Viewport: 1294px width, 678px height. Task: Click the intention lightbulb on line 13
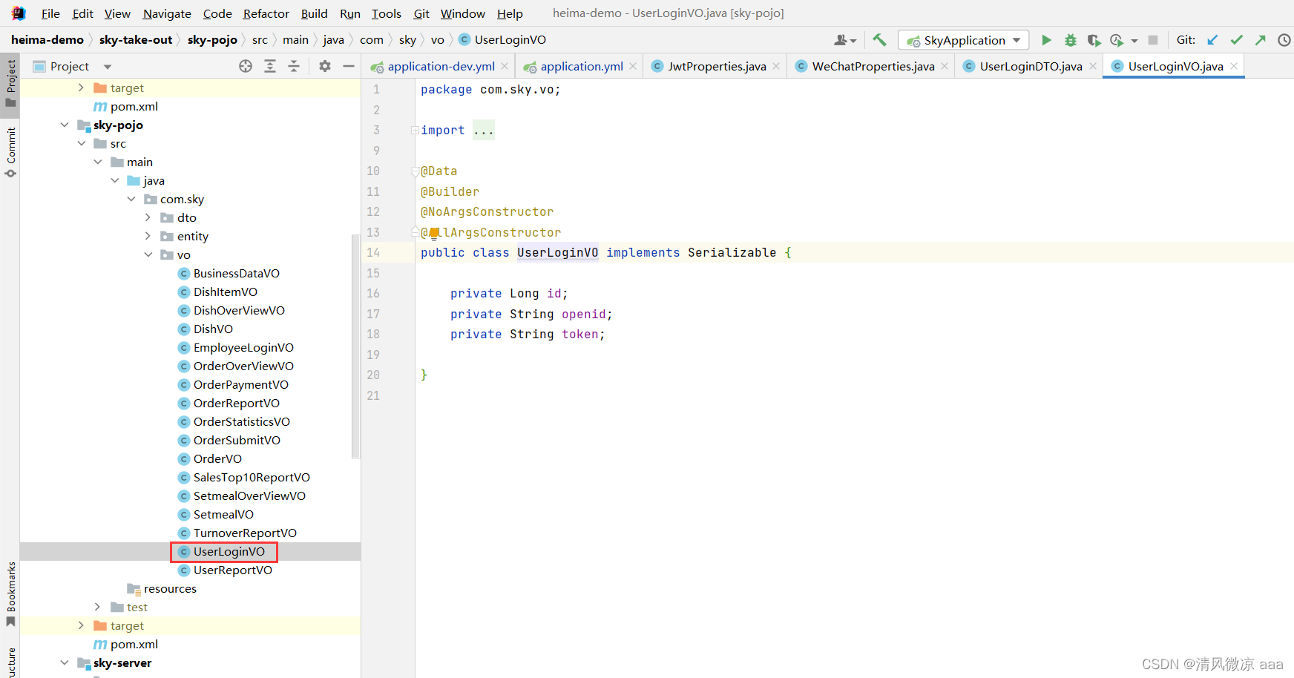tap(434, 234)
